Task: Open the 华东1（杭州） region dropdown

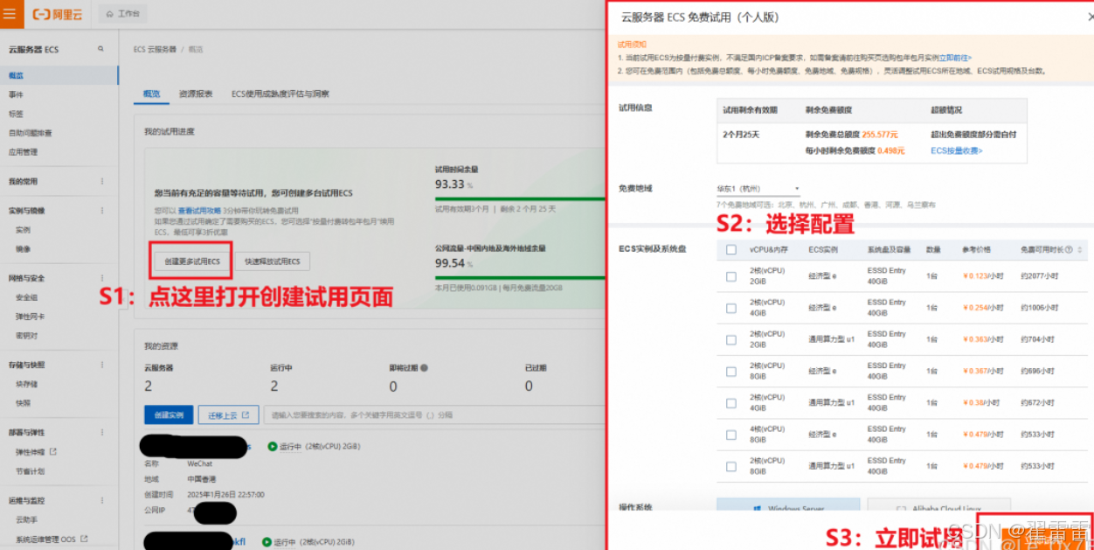Action: pyautogui.click(x=758, y=189)
